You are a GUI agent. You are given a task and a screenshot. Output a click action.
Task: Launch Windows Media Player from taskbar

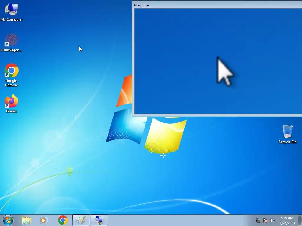pyautogui.click(x=44, y=220)
